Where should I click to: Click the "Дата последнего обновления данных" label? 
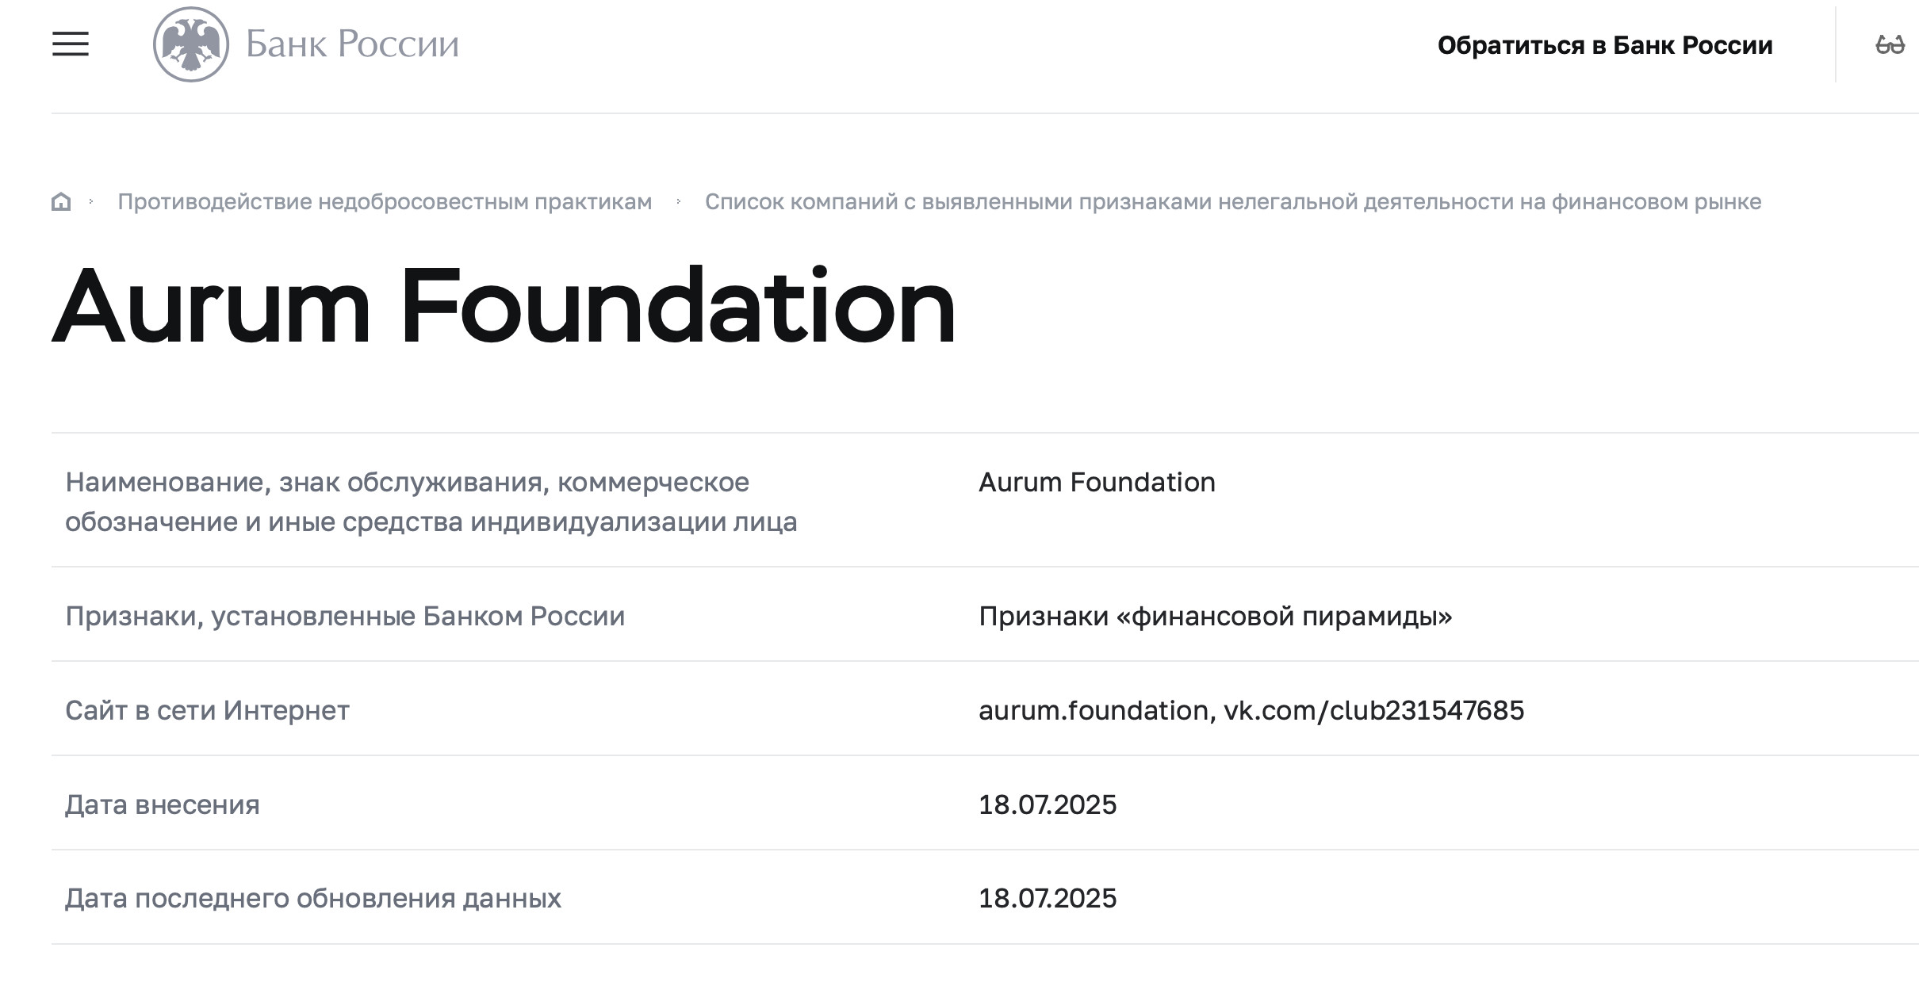tap(312, 898)
